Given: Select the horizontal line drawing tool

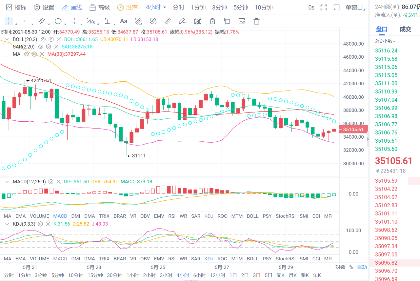Looking at the screenshot, I should pyautogui.click(x=24, y=21).
